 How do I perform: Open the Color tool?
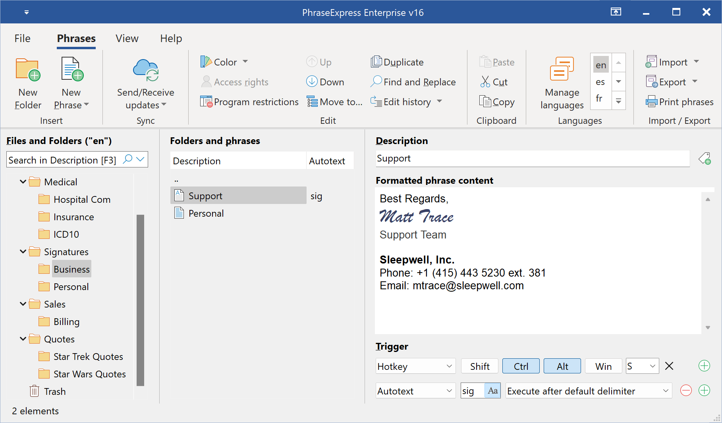click(224, 62)
